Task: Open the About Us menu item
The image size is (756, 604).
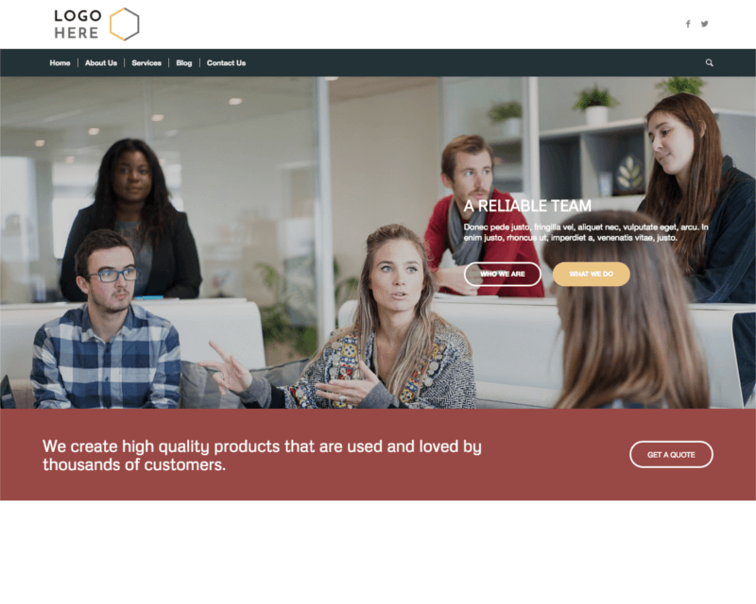Action: point(101,63)
